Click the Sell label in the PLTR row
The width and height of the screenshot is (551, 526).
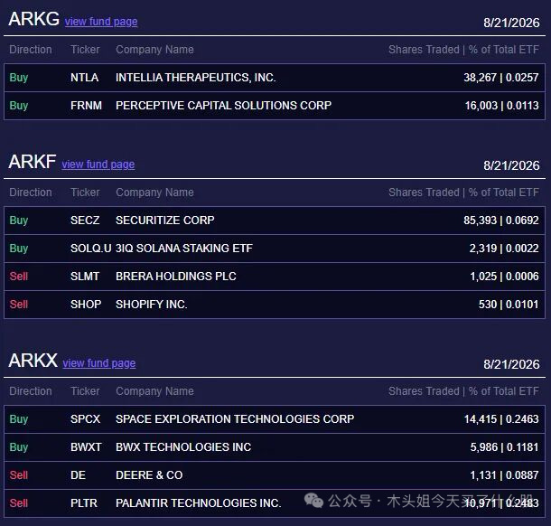19,503
